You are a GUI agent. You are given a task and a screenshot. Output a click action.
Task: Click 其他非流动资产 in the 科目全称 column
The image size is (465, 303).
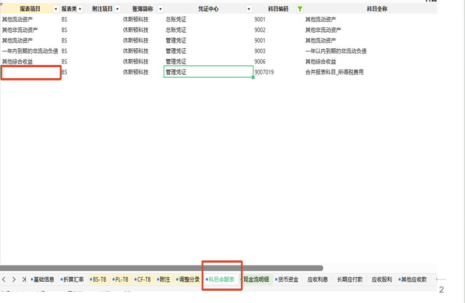(323, 30)
